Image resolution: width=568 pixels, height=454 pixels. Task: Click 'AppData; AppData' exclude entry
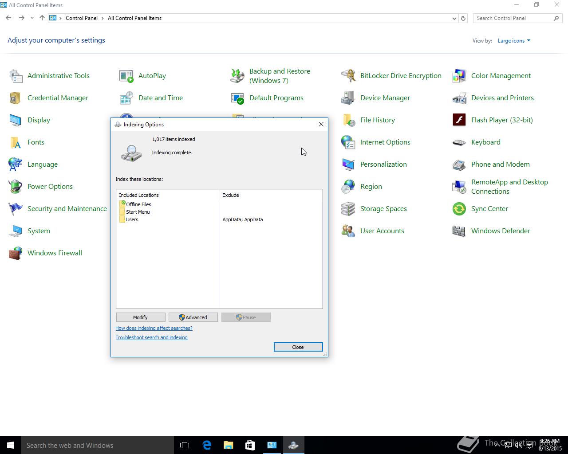click(x=243, y=219)
